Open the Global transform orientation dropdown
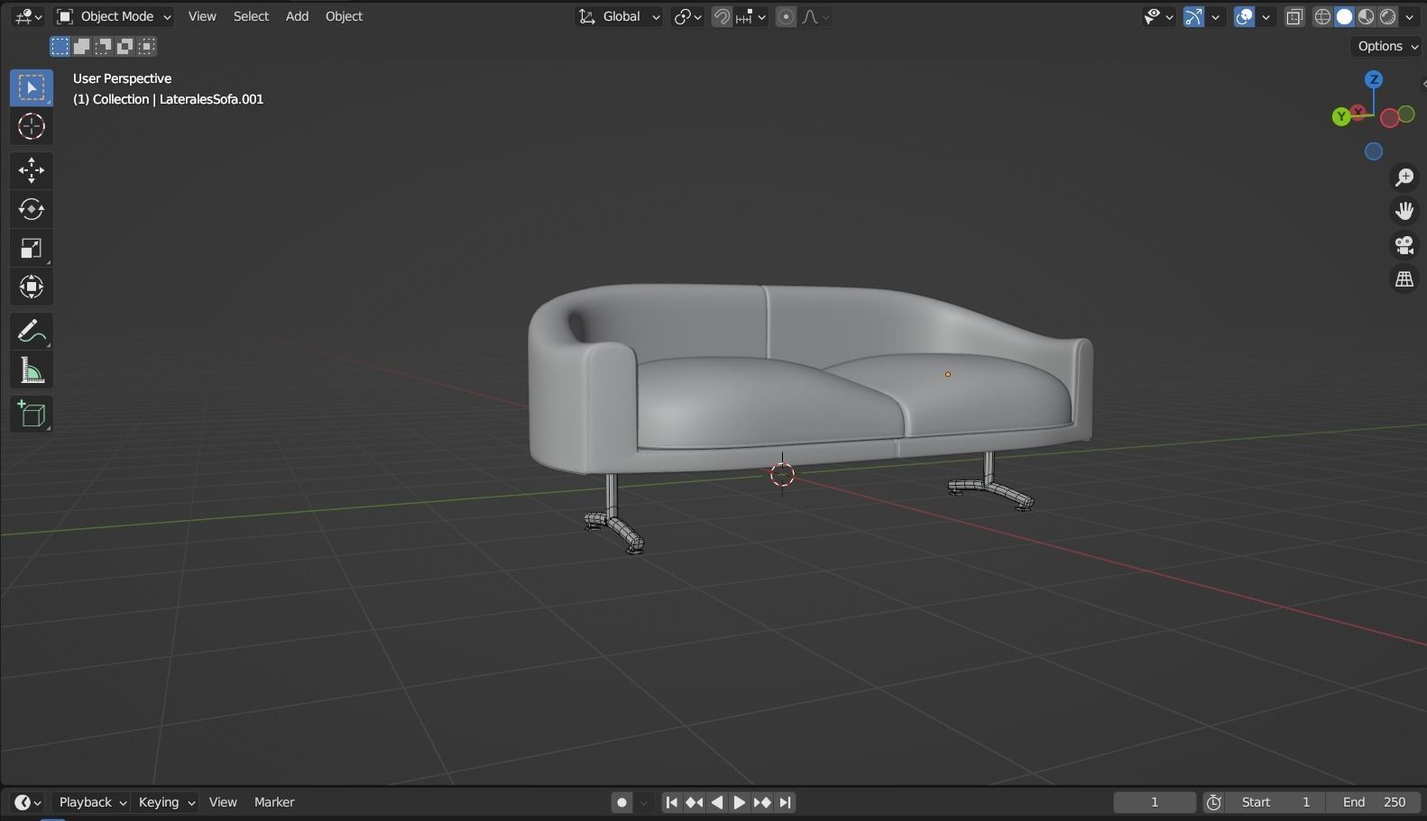This screenshot has width=1427, height=821. (619, 16)
